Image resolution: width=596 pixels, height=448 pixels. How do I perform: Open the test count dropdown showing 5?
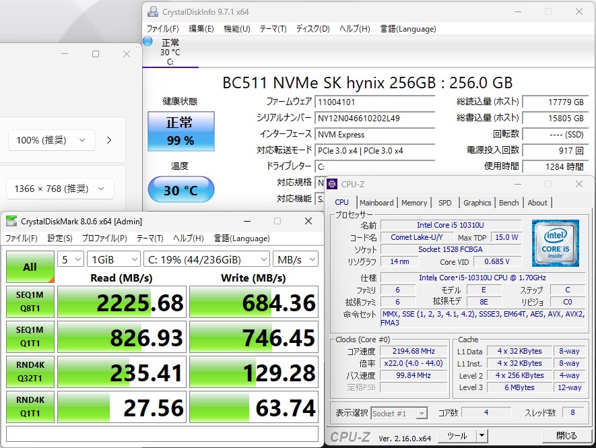coord(70,259)
